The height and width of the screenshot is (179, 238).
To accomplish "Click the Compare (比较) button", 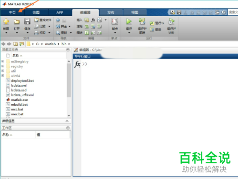I will coord(40,26).
